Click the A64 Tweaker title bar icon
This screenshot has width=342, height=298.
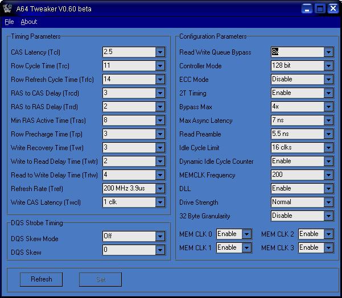point(7,9)
